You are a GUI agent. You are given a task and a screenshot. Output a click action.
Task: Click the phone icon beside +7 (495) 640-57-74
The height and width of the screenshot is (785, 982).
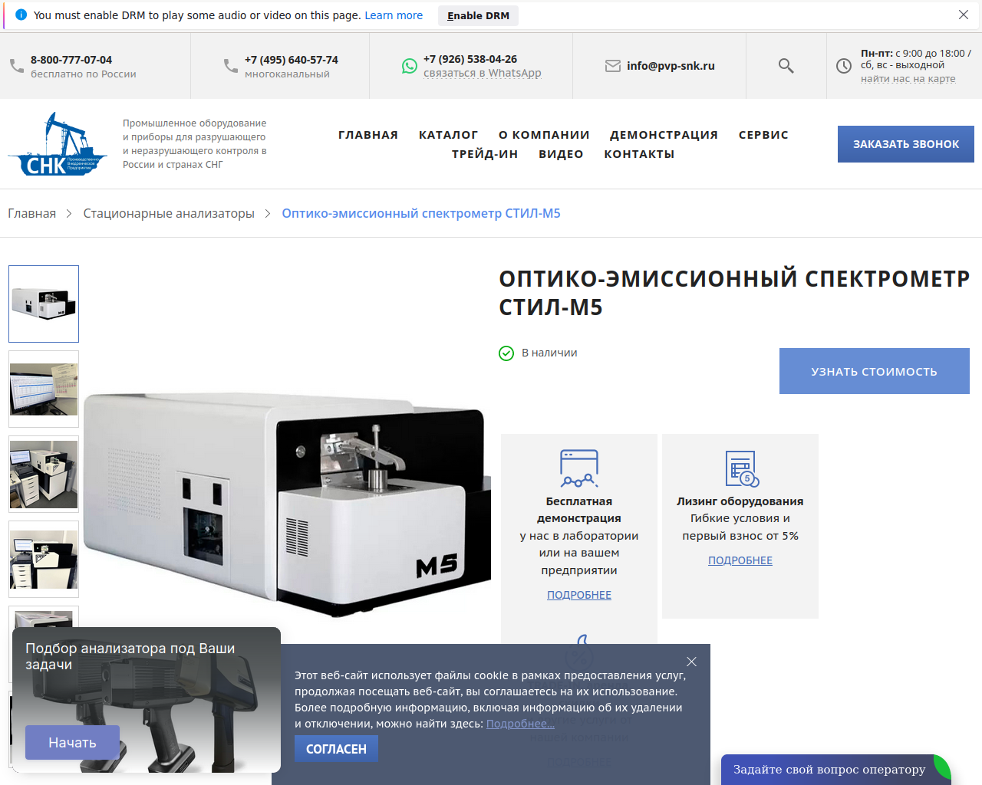[231, 66]
